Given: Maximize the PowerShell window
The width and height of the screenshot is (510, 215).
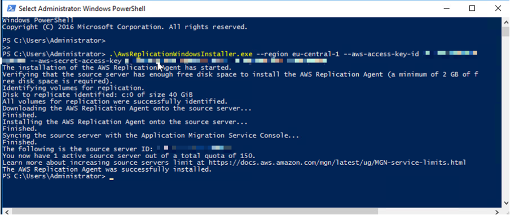Looking at the screenshot, I should click(x=472, y=8).
